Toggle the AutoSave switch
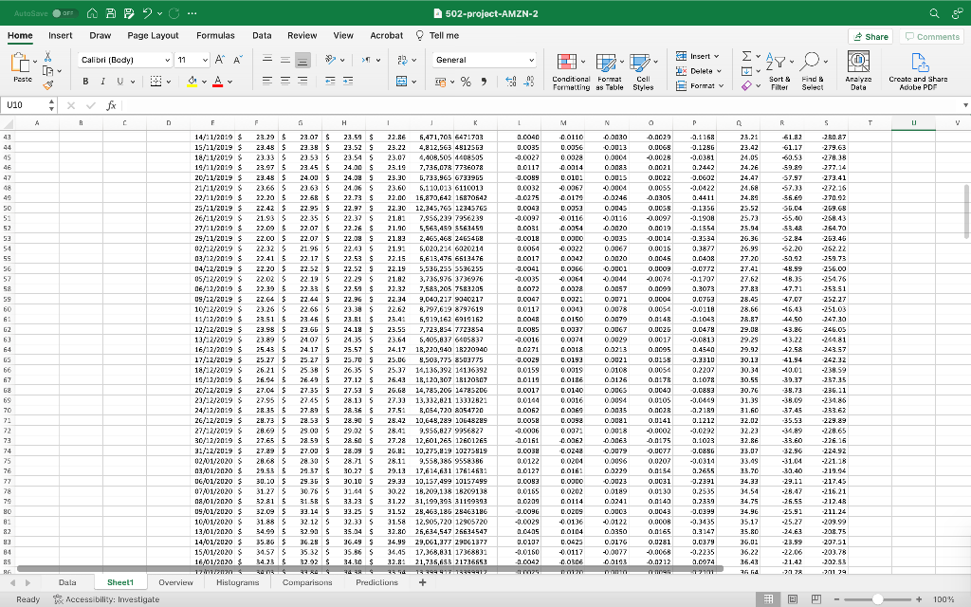The width and height of the screenshot is (971, 607). 64,12
